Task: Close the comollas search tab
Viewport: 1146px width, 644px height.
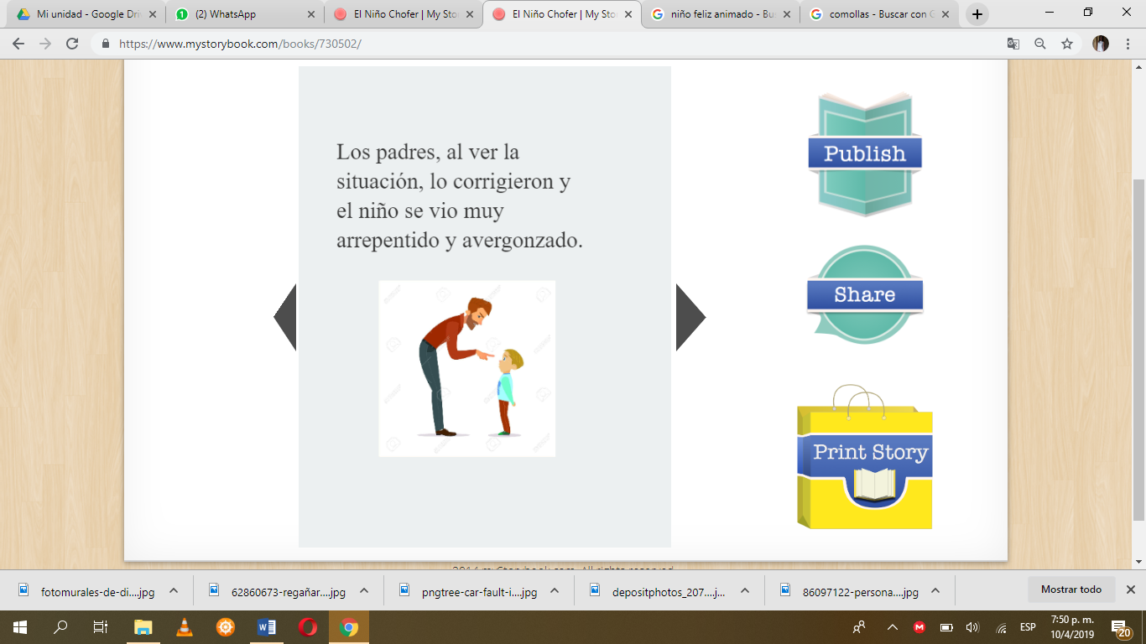Action: pos(945,14)
